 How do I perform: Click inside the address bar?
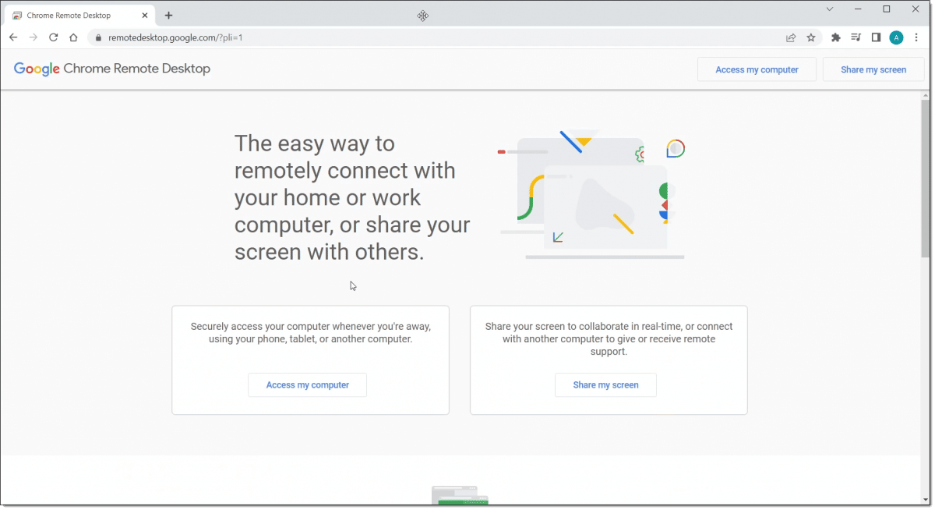tap(234, 37)
